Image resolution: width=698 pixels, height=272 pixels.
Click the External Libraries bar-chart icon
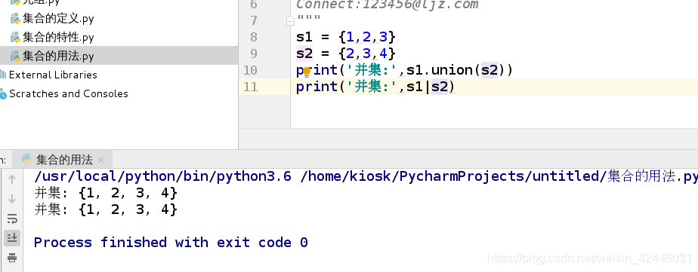click(3, 75)
